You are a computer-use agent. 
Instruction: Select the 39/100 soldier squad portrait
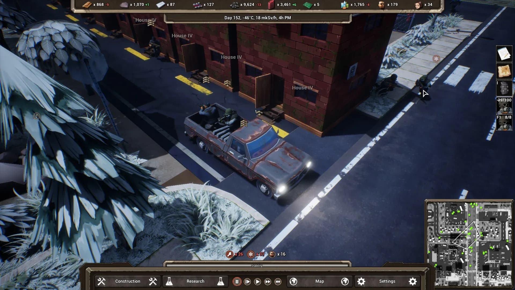504,106
